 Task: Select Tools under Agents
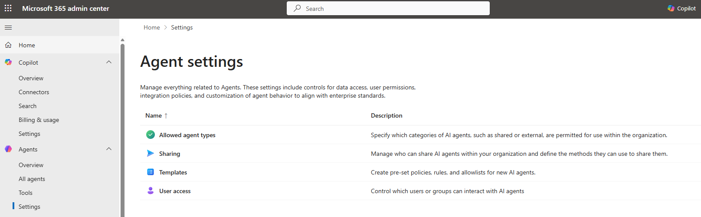[26, 193]
